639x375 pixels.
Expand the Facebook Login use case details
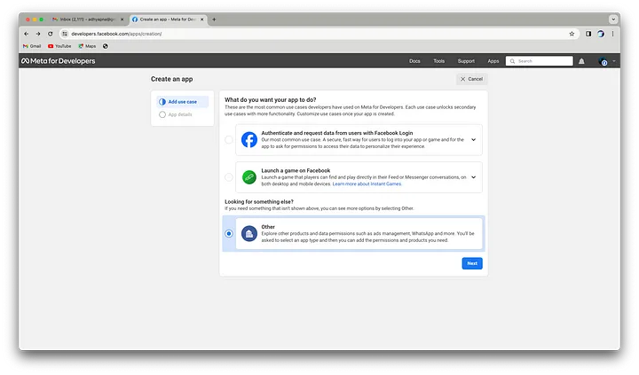click(474, 140)
